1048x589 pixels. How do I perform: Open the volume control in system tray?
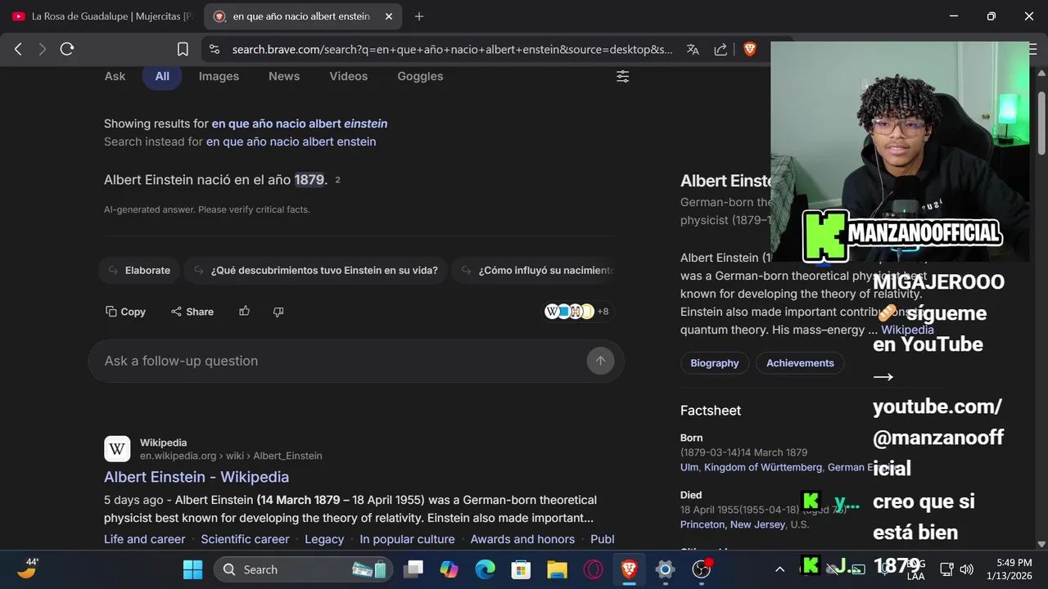click(x=967, y=569)
